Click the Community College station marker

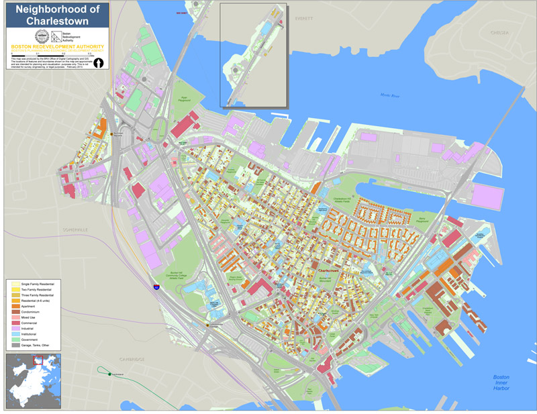(x=209, y=325)
